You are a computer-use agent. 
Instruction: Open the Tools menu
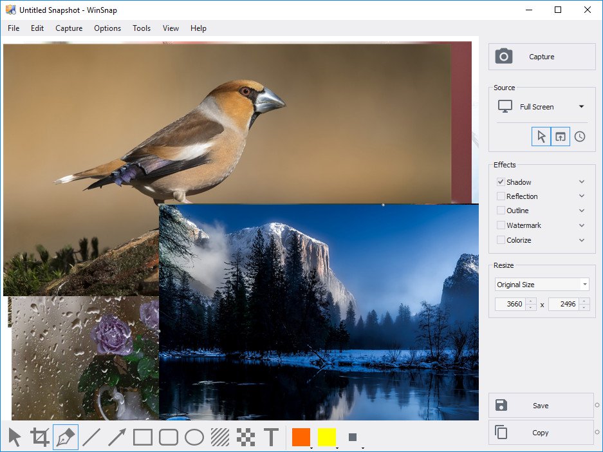[142, 28]
